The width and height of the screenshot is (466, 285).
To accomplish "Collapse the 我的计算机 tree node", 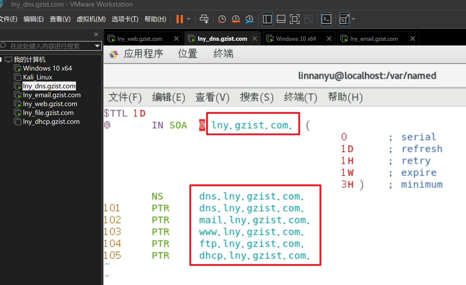I will tap(1, 60).
